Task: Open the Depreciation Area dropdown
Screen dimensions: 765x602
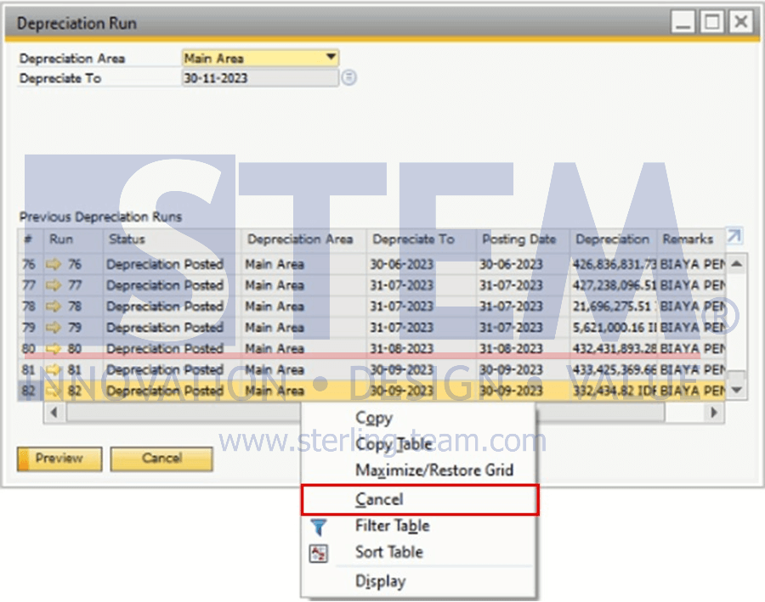Action: tap(331, 59)
